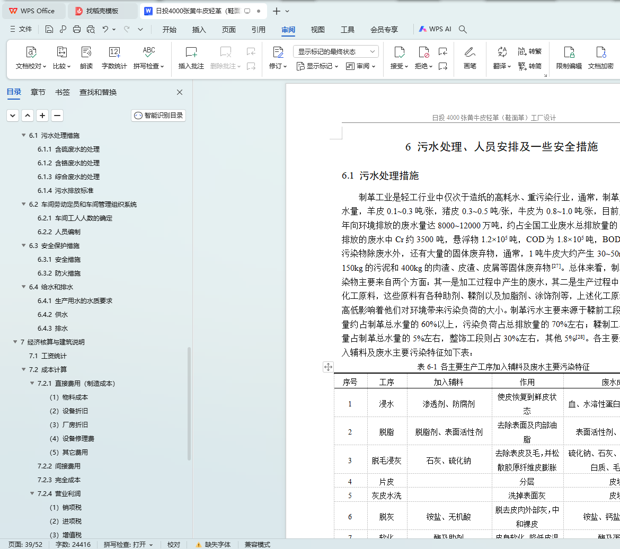Click the print preview icon
The image size is (620, 549).
pos(91,29)
